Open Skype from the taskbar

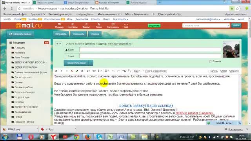(99, 137)
